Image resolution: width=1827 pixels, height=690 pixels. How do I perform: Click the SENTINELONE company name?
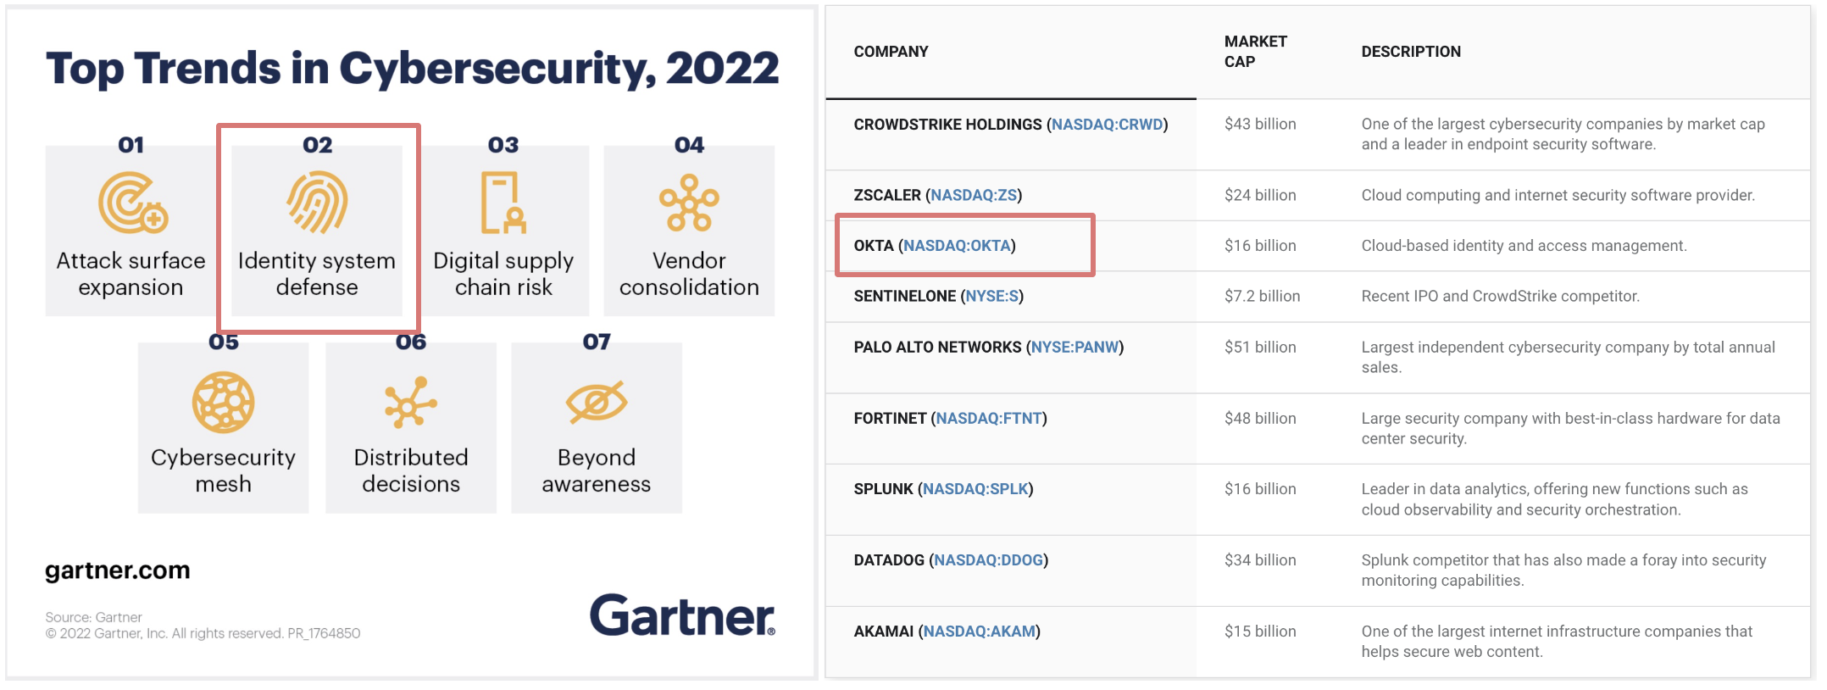click(x=904, y=296)
